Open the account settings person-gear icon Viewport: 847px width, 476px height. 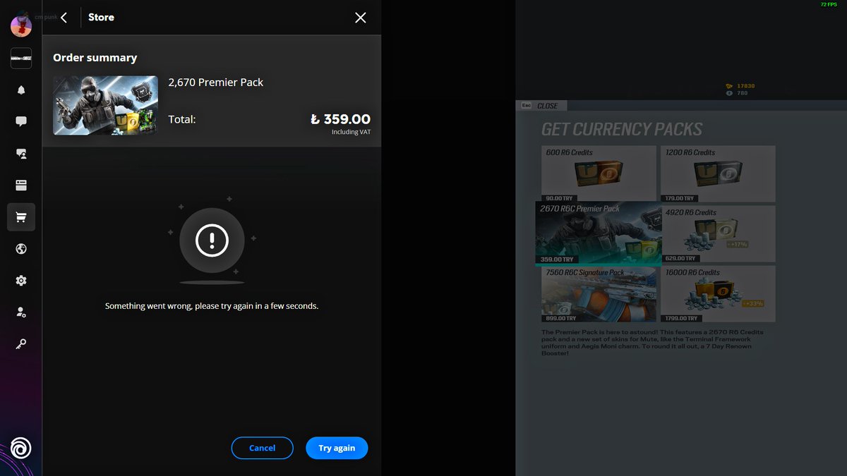click(x=21, y=312)
